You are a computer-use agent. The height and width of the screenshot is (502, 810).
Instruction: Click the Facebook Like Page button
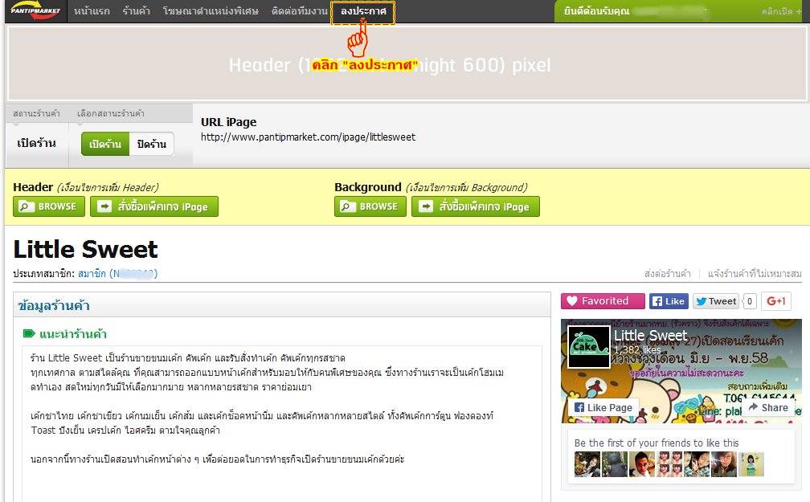(x=603, y=407)
